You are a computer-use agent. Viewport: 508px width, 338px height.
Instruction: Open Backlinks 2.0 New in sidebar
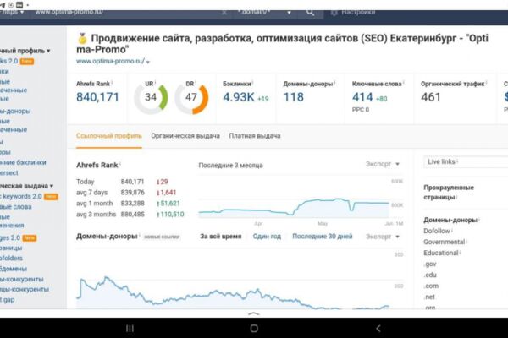(17, 61)
